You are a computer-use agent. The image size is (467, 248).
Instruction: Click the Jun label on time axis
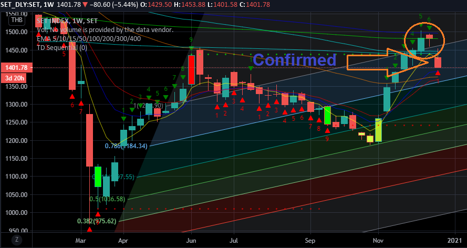(x=191, y=240)
